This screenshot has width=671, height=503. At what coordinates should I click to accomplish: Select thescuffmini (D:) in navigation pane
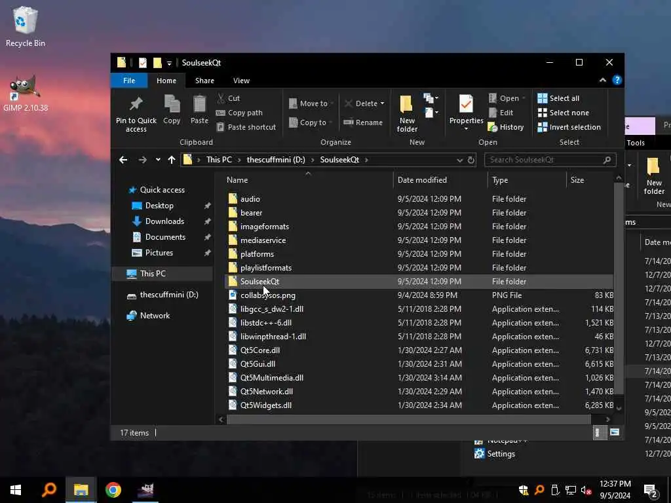pyautogui.click(x=169, y=295)
